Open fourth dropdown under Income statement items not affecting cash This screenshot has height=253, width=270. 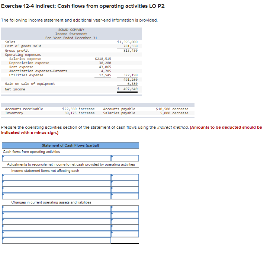[57, 196]
